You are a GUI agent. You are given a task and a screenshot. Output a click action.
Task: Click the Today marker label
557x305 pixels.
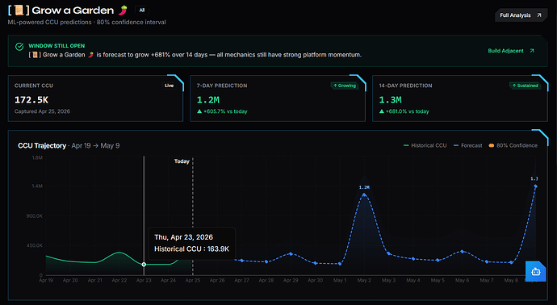point(182,161)
